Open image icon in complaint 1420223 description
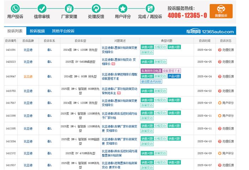The image size is (249, 170). click(113, 64)
